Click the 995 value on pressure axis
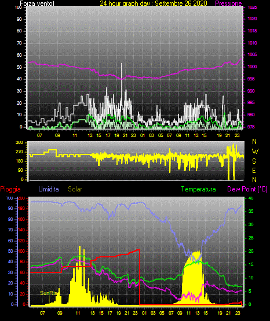Image resolution: width=270 pixels, height=321 pixels. coord(251,79)
